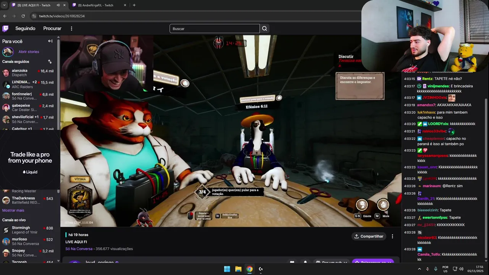Close the LIVE AQUI FI tab
The image size is (489, 275).
click(64, 5)
